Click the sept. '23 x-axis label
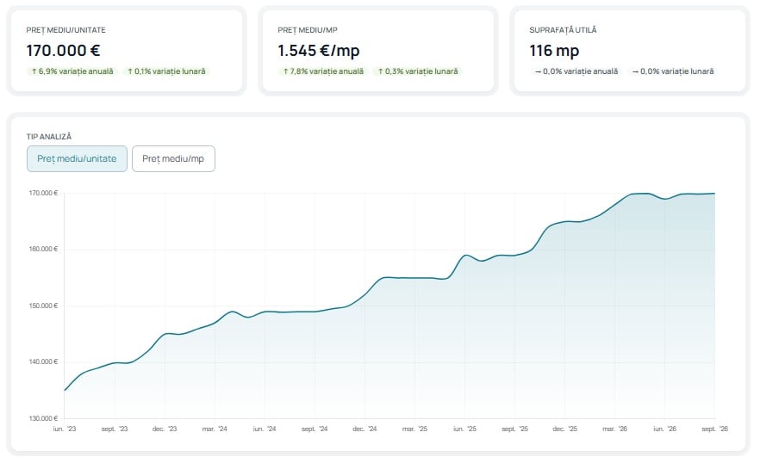760x457 pixels. click(115, 429)
